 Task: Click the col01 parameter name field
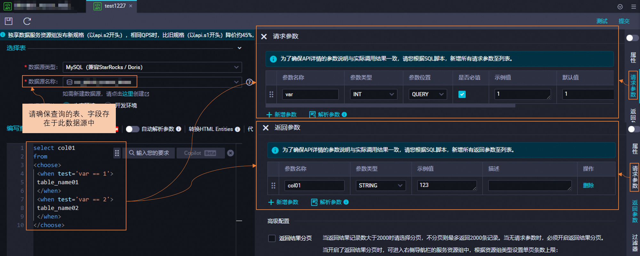click(x=315, y=186)
